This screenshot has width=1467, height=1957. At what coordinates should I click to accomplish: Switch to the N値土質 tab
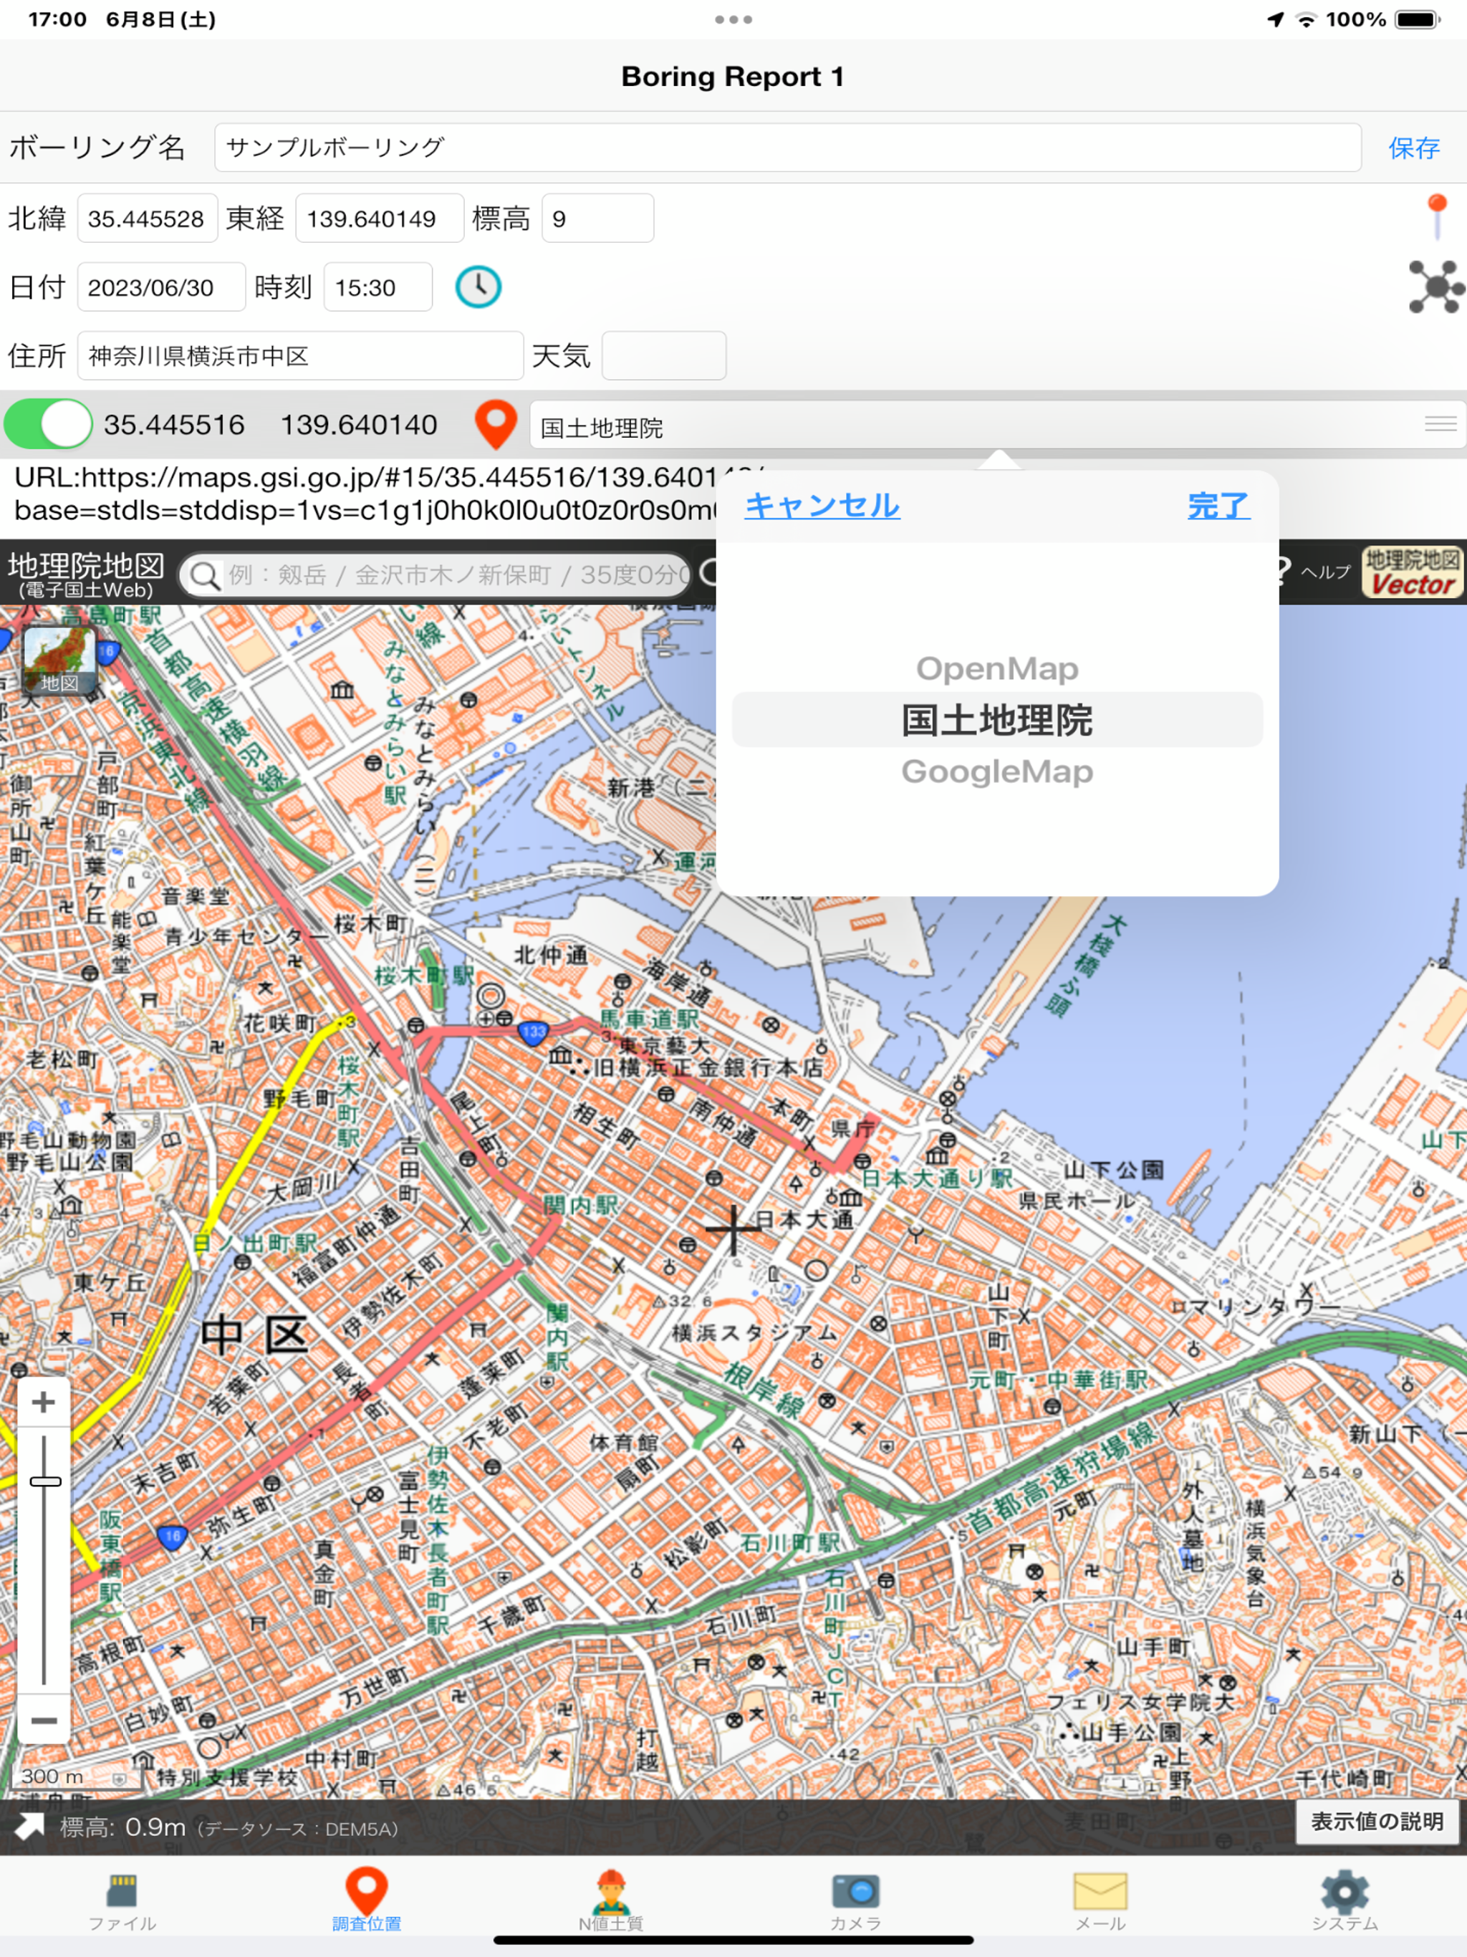pos(610,1902)
